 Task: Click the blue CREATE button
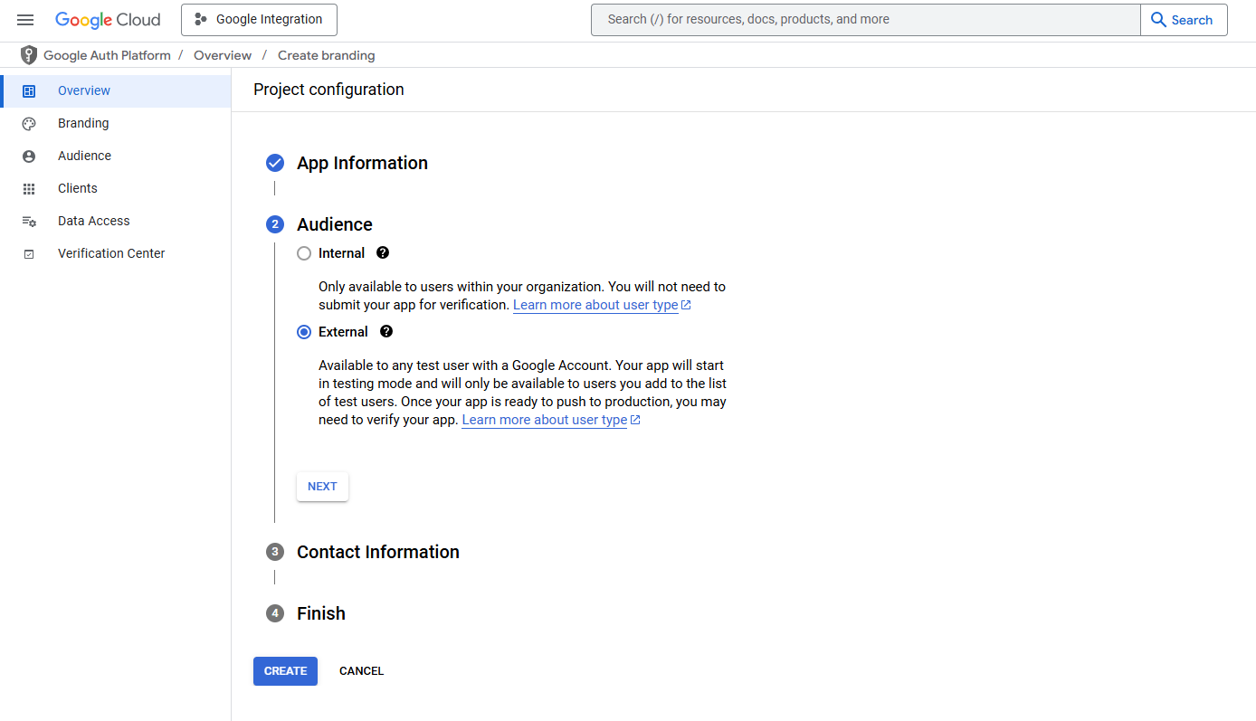click(285, 671)
